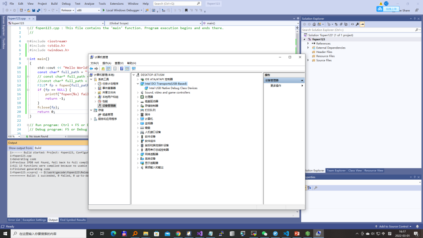
Task: Open the fopen123 project scope dropdown
Action: [x=56, y=23]
